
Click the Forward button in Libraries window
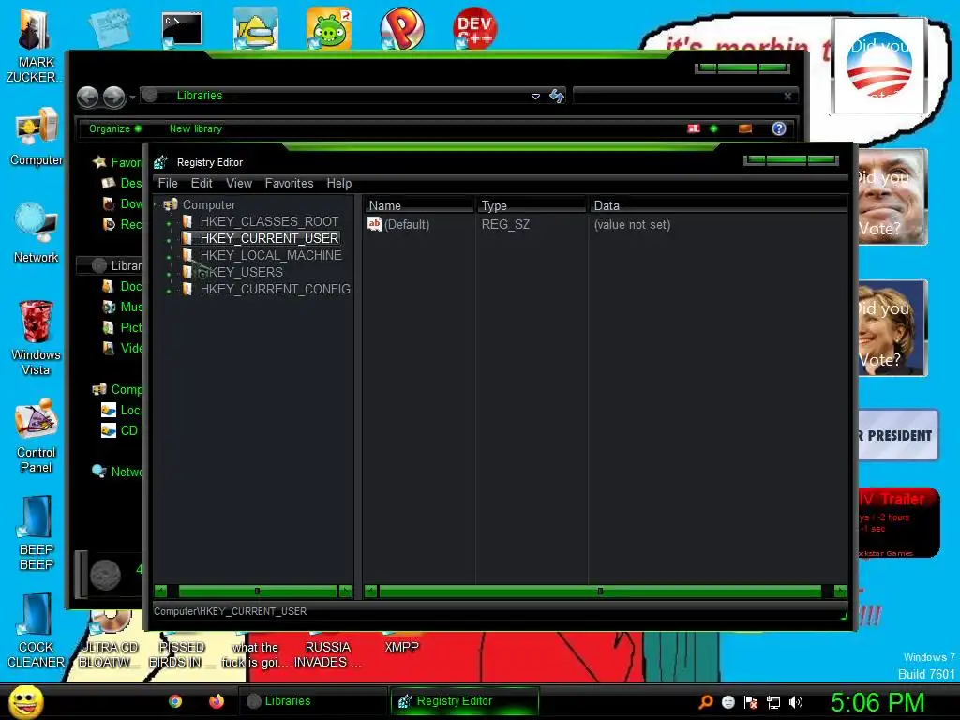click(113, 97)
